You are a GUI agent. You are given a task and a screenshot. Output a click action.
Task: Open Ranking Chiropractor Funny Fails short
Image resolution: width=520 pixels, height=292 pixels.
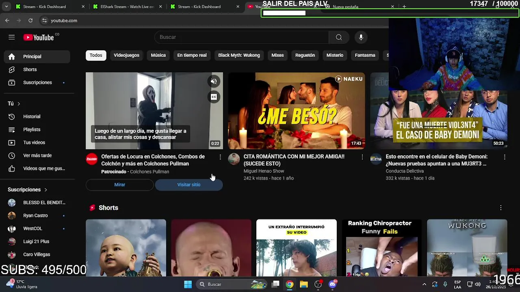382,248
